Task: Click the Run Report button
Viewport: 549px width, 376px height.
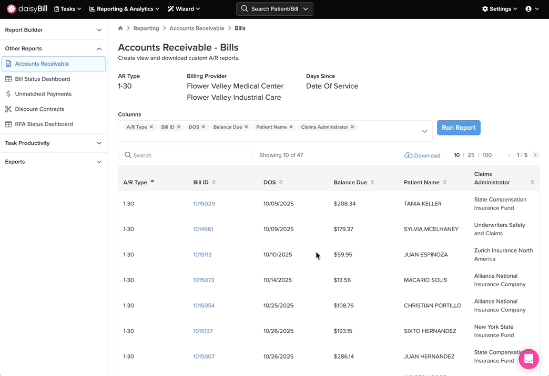Action: click(458, 128)
